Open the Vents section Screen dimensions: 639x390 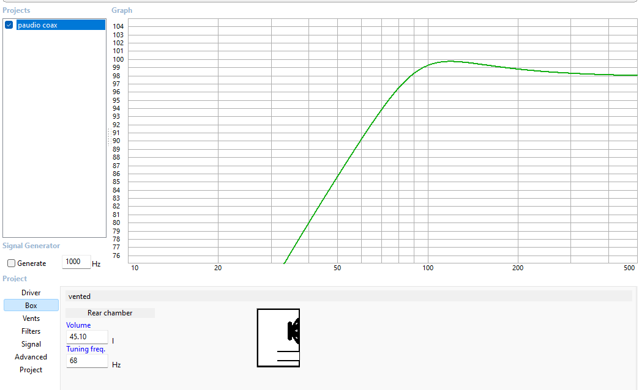coord(31,318)
